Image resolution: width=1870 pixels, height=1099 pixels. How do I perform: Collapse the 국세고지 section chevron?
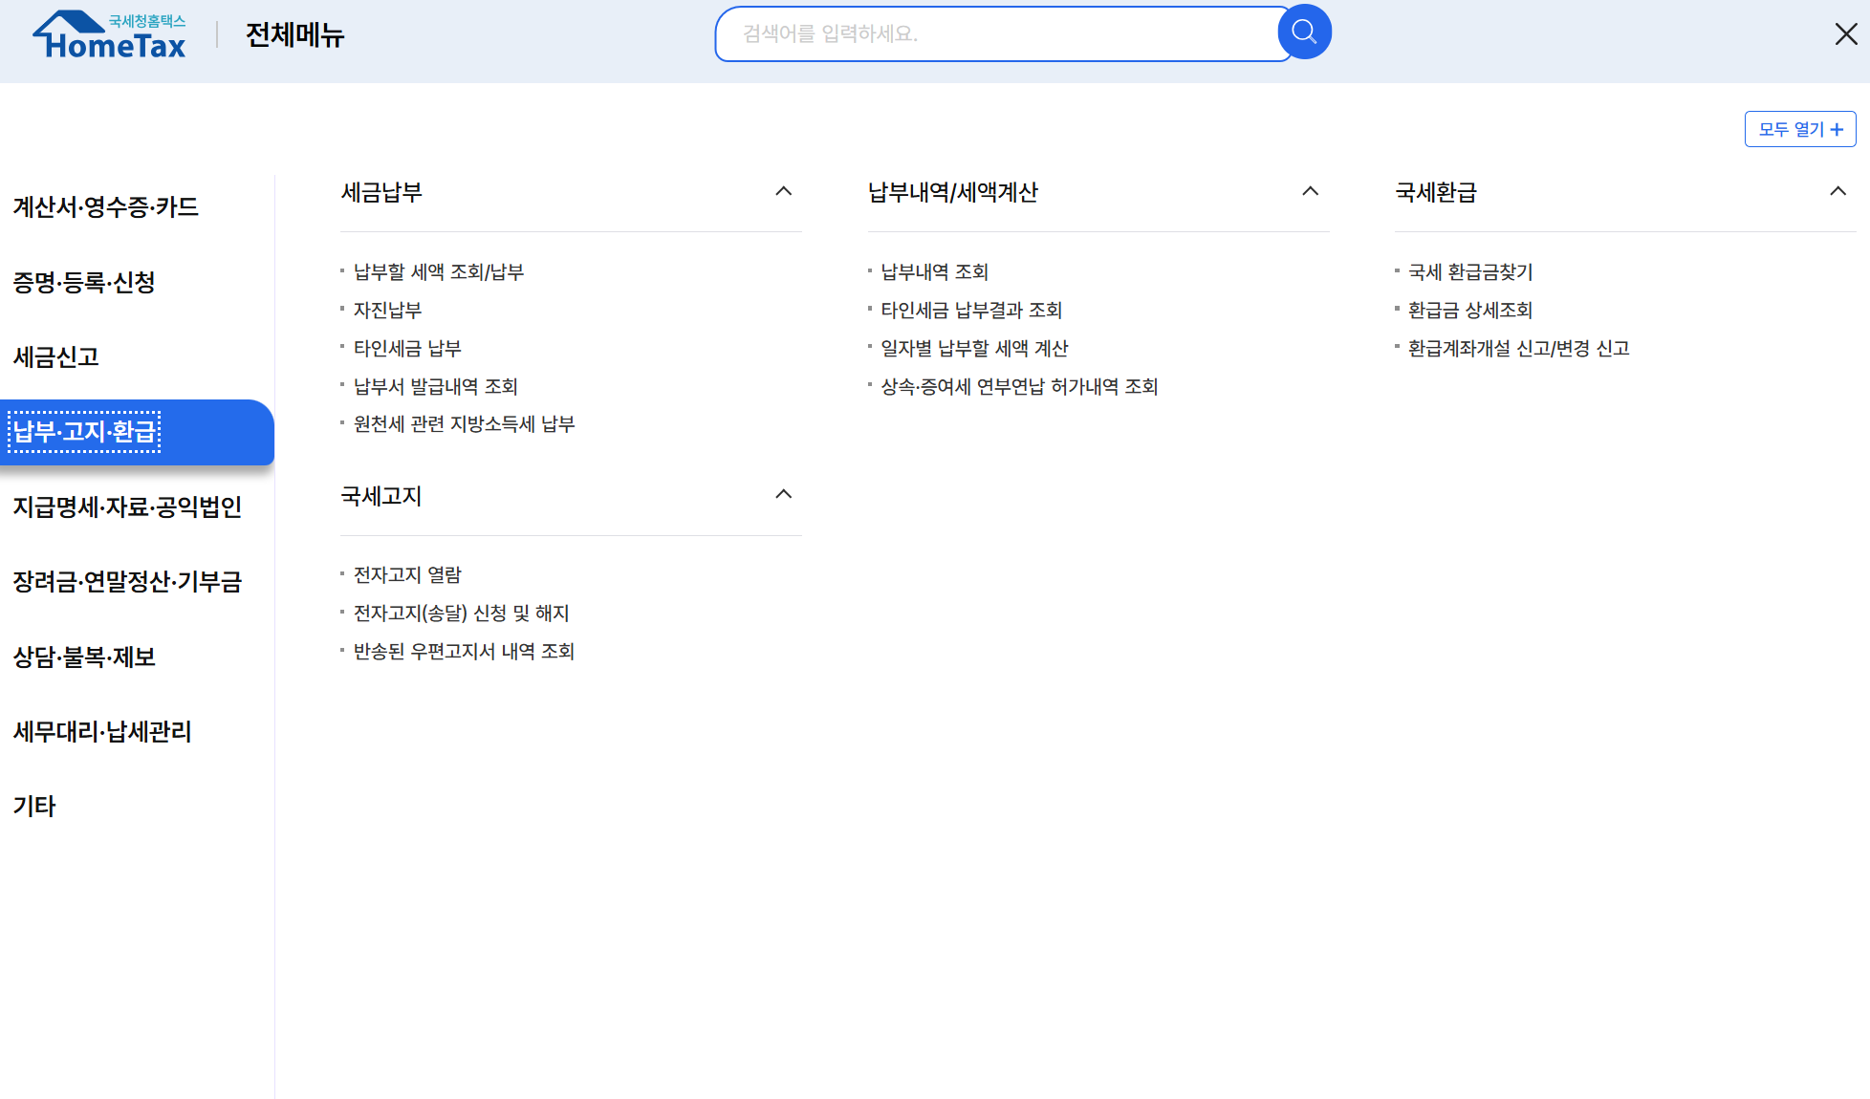tap(783, 494)
